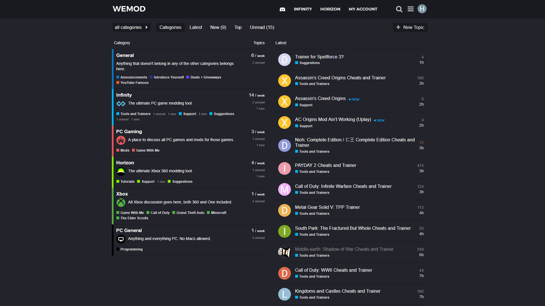Viewport: 545px width, 306px height.
Task: Open Metal Gear Solid V: TPP Trainer
Action: 327,207
